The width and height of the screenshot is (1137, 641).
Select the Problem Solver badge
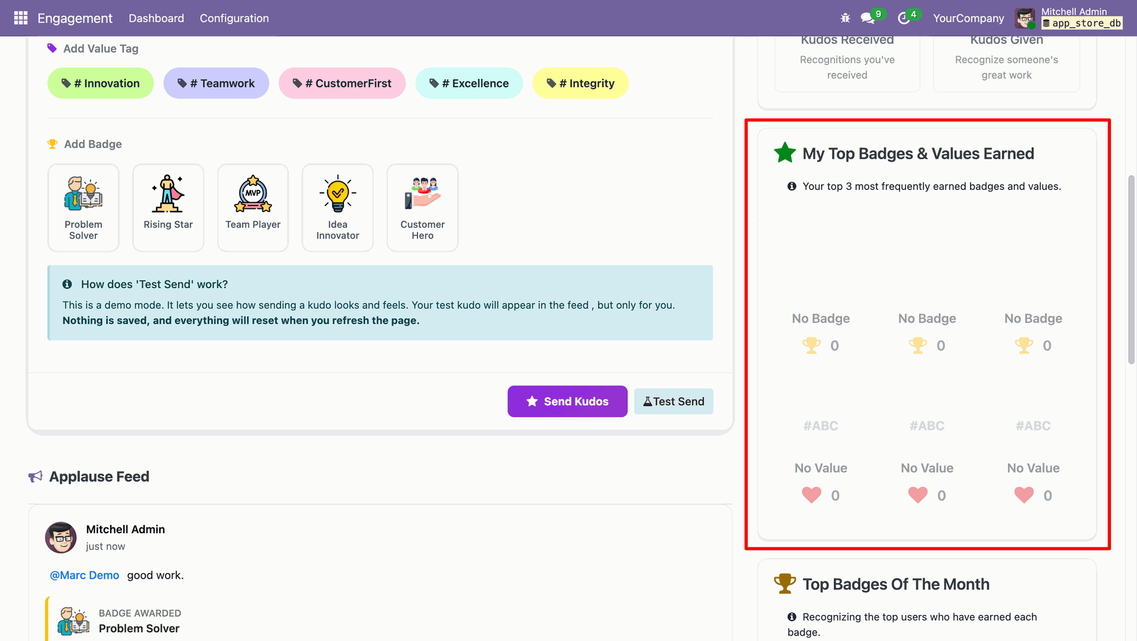[83, 208]
